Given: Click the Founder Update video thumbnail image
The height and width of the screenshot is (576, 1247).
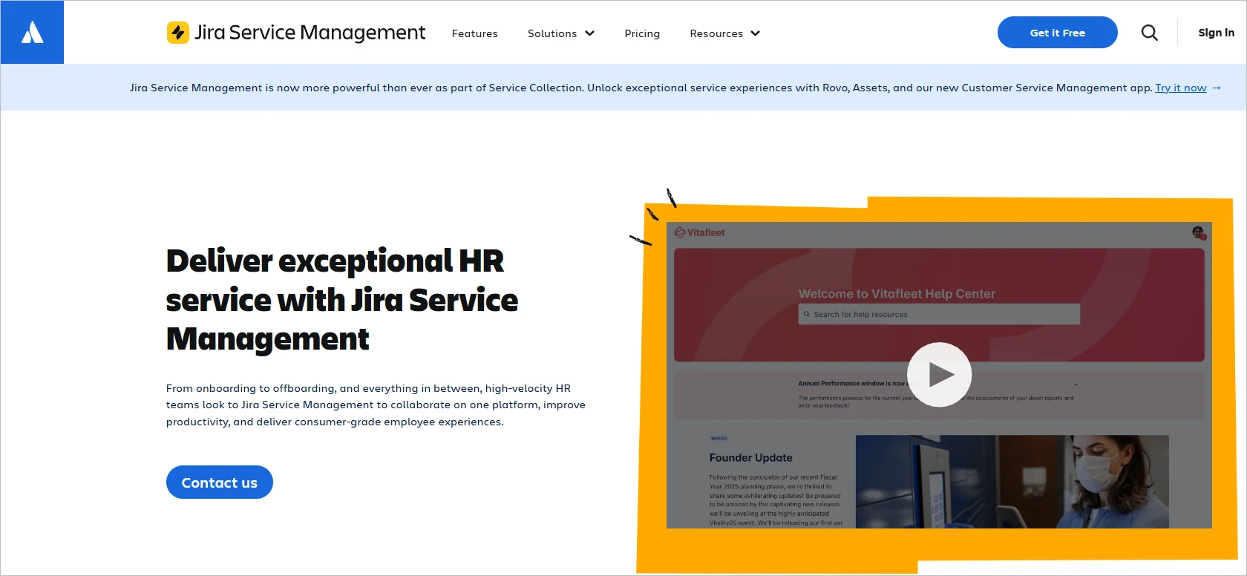Looking at the screenshot, I should [x=1012, y=482].
